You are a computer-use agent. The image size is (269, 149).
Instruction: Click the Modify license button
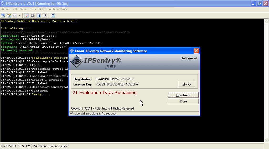pyautogui.click(x=187, y=84)
